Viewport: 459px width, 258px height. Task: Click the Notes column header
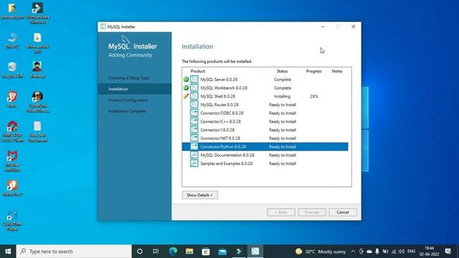[x=337, y=71]
